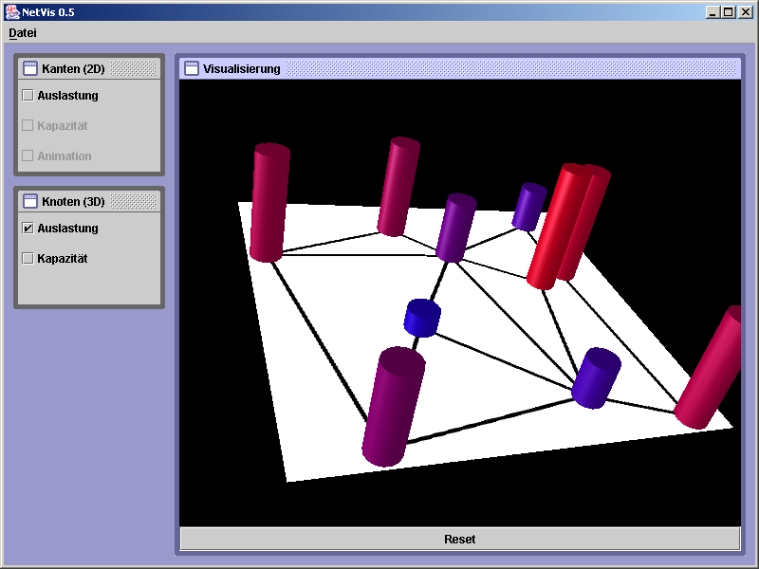Enable Kapazität checkbox in Knoten (3D)
This screenshot has height=569, width=759.
point(28,258)
